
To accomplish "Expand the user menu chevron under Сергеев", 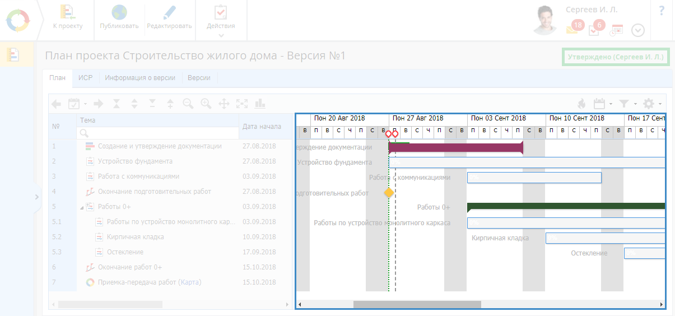I will point(637,30).
